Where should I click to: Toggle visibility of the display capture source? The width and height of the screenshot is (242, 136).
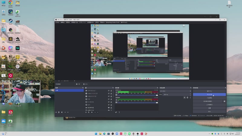tap(109, 102)
